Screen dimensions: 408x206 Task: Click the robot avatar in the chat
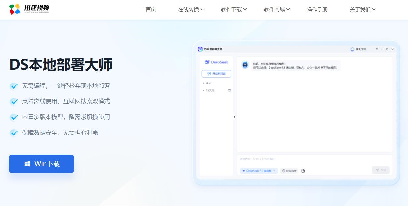pos(245,64)
